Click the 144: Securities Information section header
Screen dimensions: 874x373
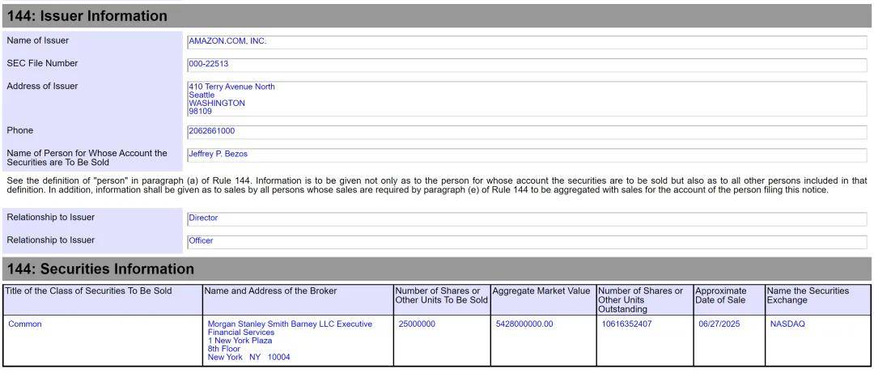tap(437, 269)
